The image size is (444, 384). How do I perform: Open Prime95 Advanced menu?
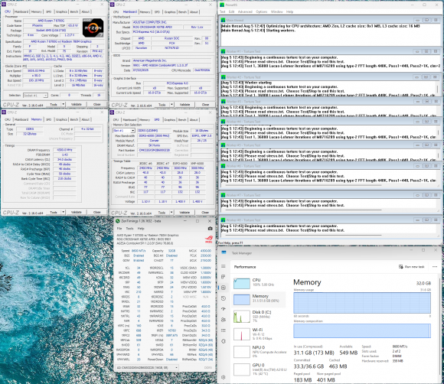click(x=245, y=11)
